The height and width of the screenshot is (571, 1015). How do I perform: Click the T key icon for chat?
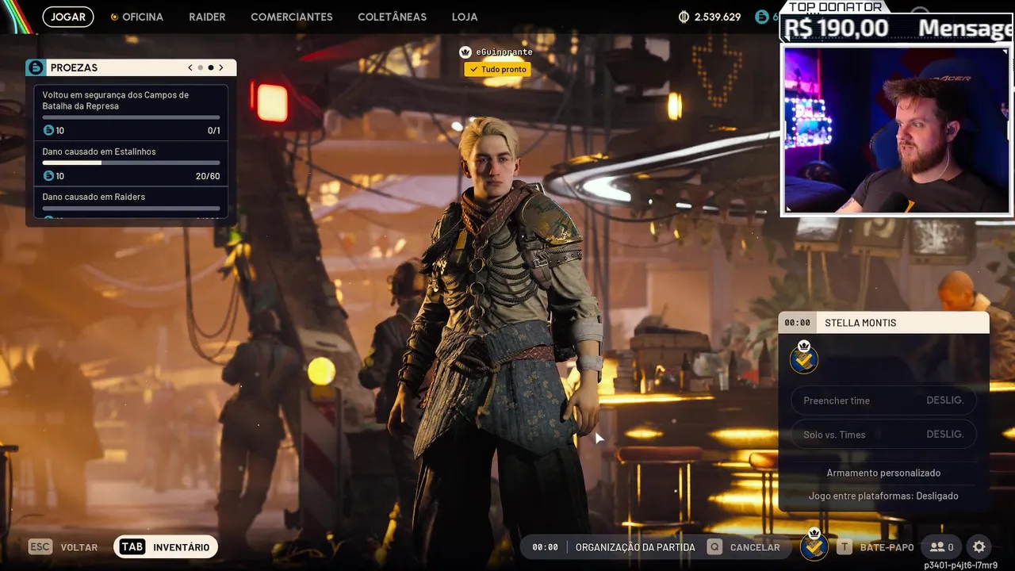845,547
